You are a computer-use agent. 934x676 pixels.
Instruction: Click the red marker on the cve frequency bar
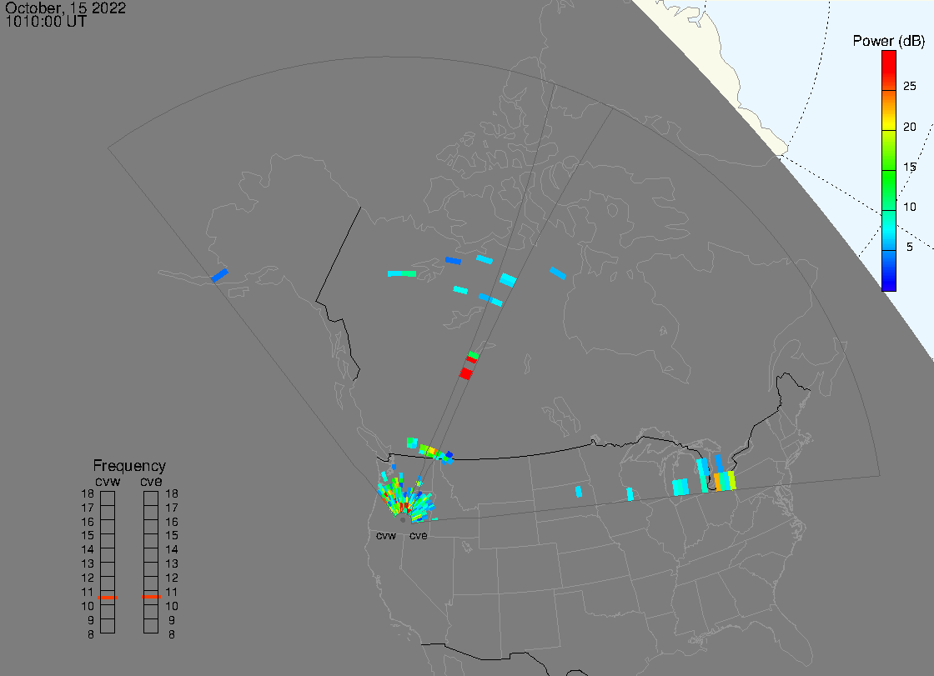click(x=151, y=597)
